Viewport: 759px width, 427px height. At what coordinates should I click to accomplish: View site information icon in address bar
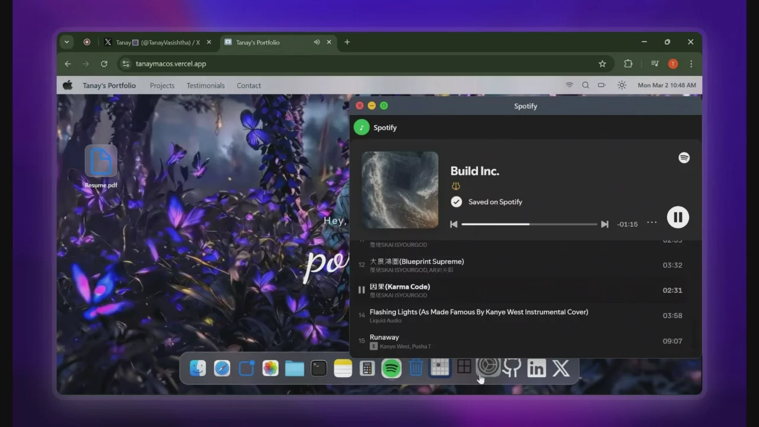(x=125, y=63)
